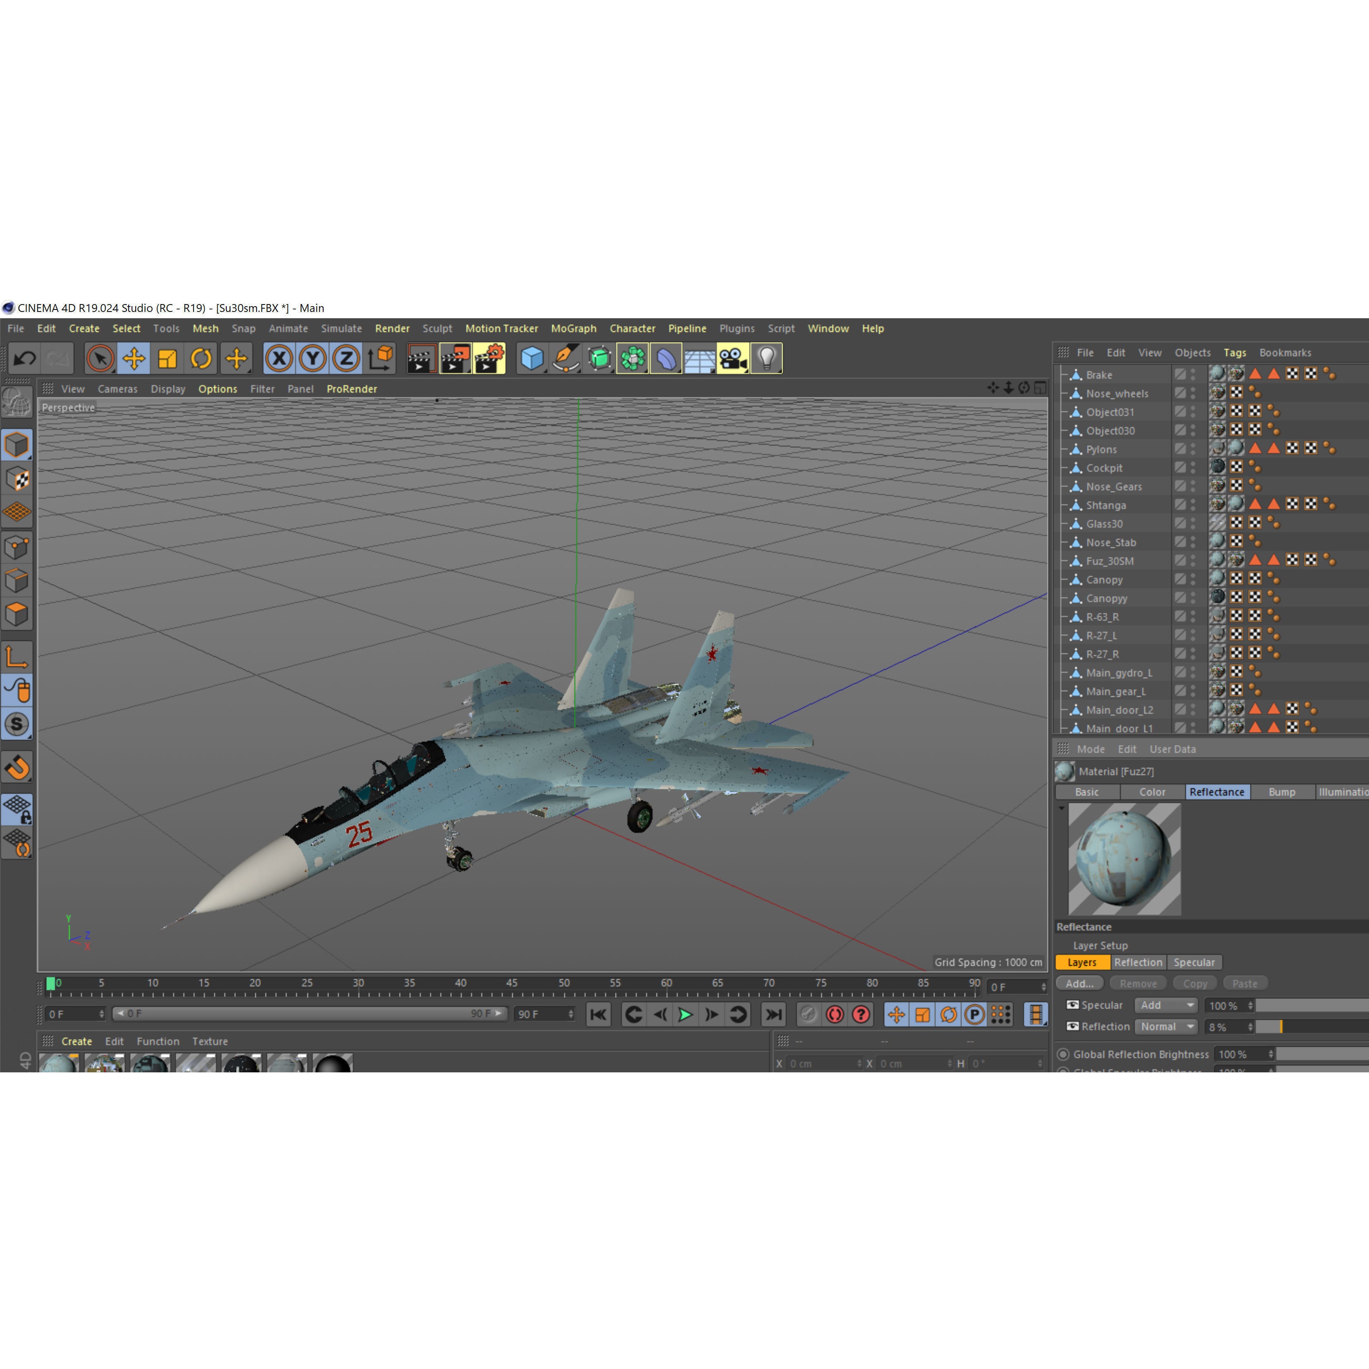This screenshot has width=1369, height=1369.
Task: Open the Reflection blend mode Normal dropdown
Action: [x=1165, y=1026]
